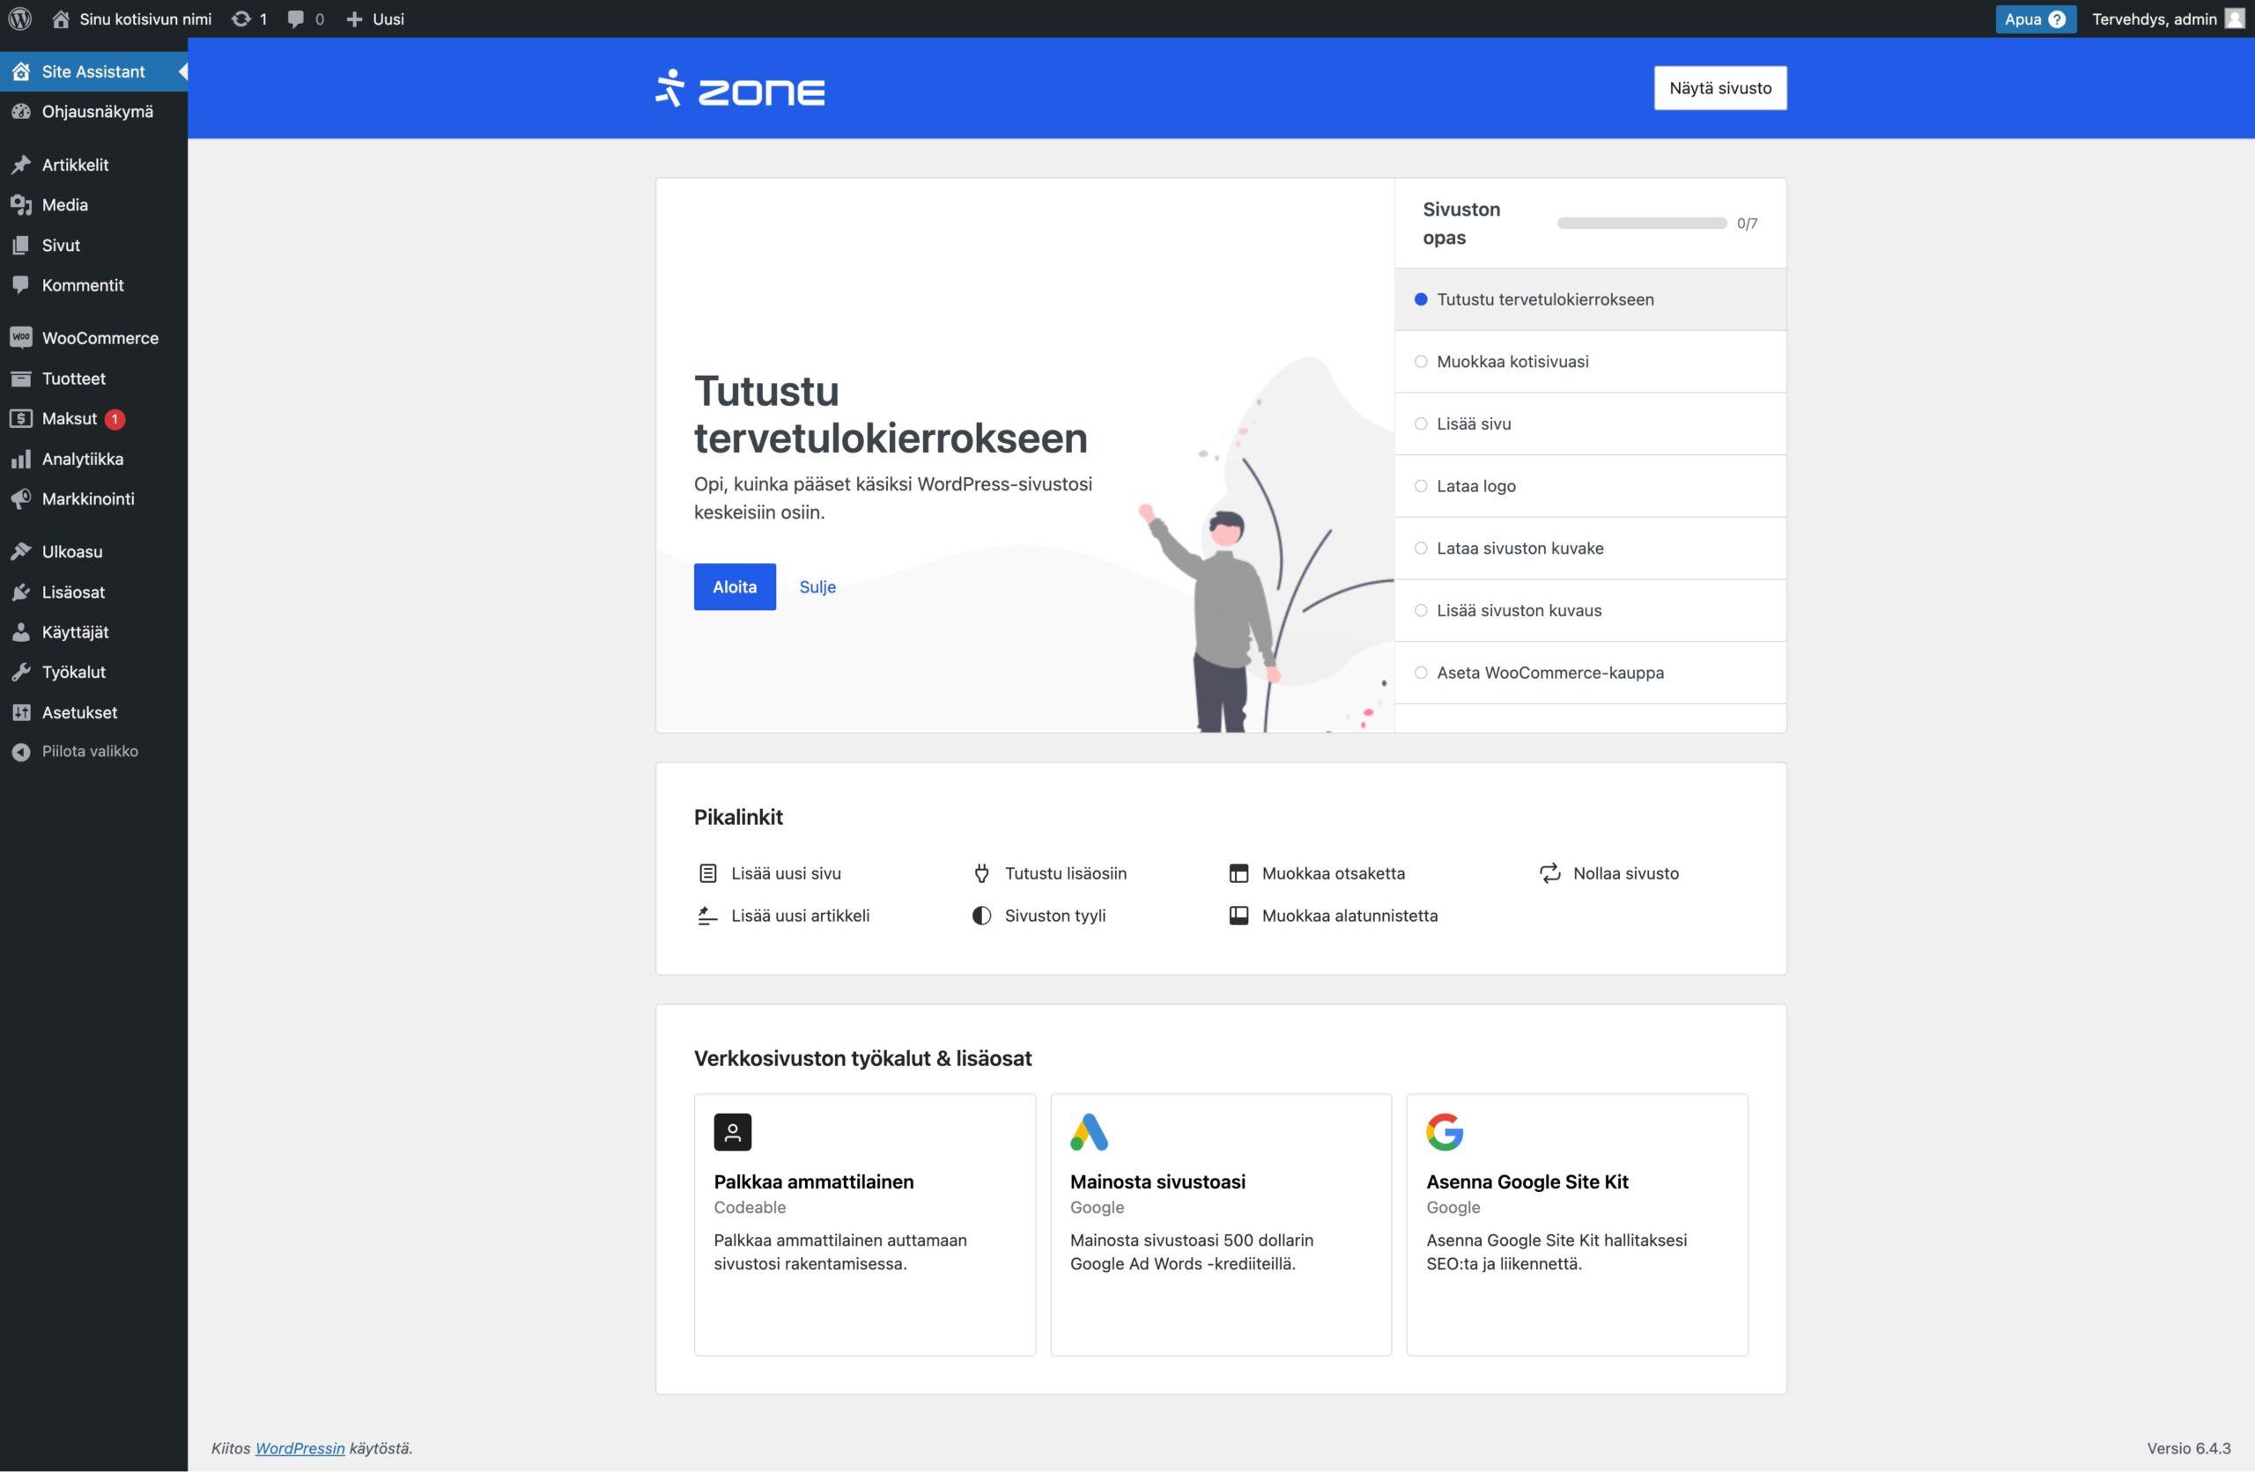Click the Sivuston tyyli half-circle icon
This screenshot has width=2255, height=1472.
tap(980, 916)
